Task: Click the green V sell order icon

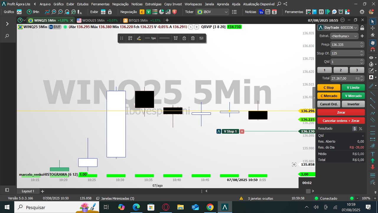Action: point(148,12)
